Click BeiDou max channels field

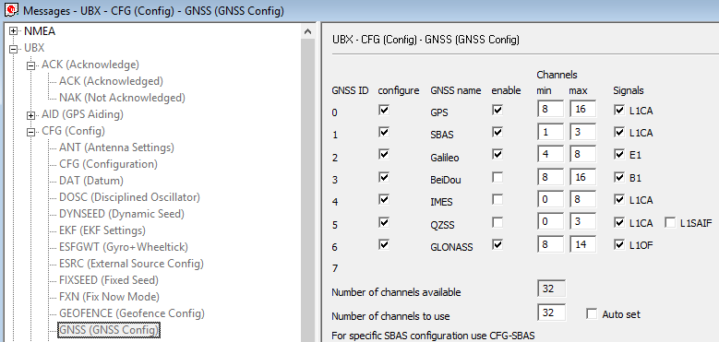click(582, 177)
